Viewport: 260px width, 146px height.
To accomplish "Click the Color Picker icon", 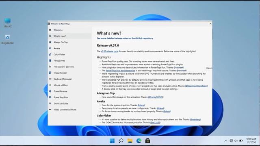I will pyautogui.click(x=50, y=54).
